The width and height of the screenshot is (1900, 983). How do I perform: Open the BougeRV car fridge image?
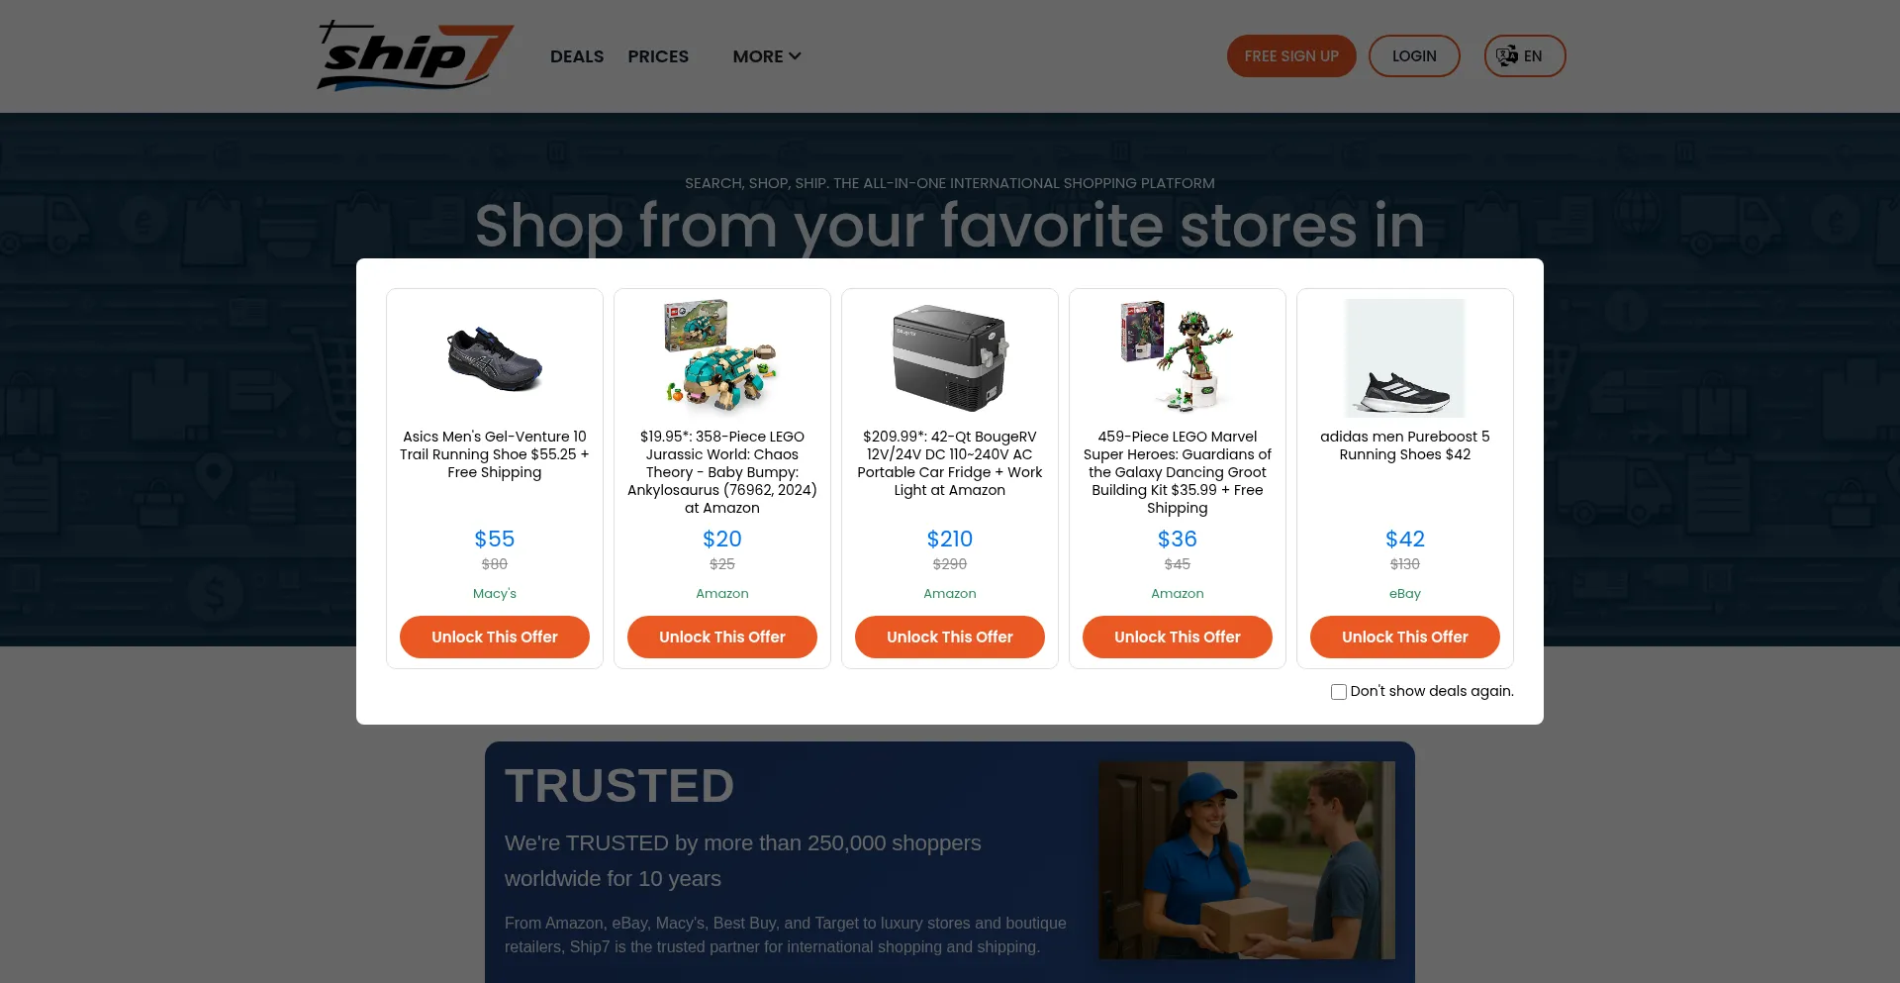[x=950, y=358]
